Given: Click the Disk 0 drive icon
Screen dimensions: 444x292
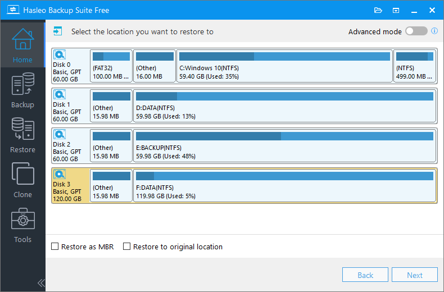Looking at the screenshot, I should [x=60, y=55].
